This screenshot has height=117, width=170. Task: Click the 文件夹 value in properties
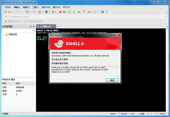[x=19, y=91]
